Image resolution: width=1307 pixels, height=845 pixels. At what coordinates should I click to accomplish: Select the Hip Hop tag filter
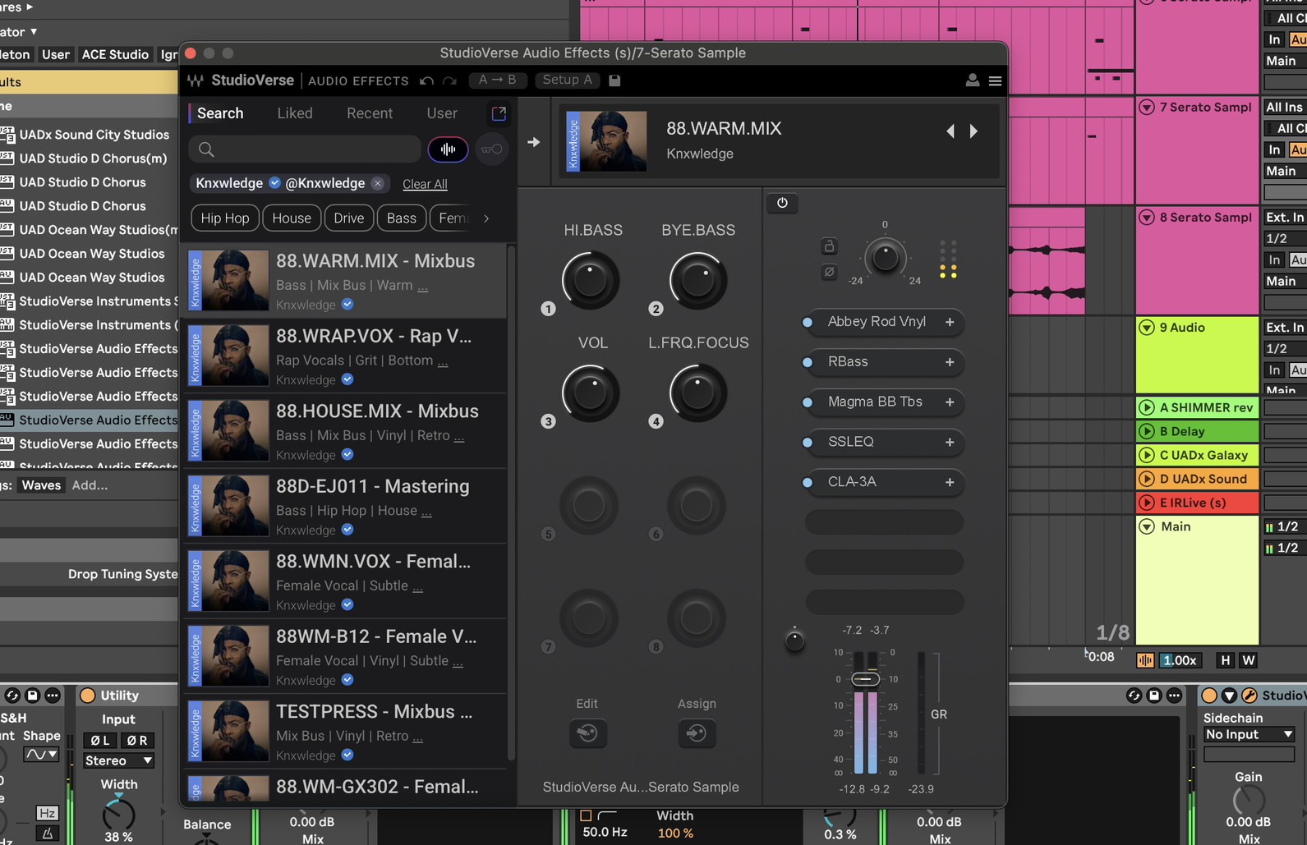coord(225,218)
